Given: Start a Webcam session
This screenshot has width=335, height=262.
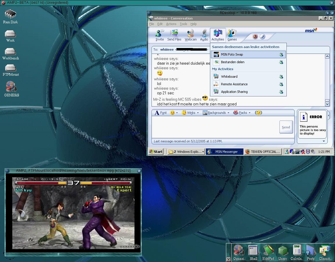Looking at the screenshot, I should point(190,35).
